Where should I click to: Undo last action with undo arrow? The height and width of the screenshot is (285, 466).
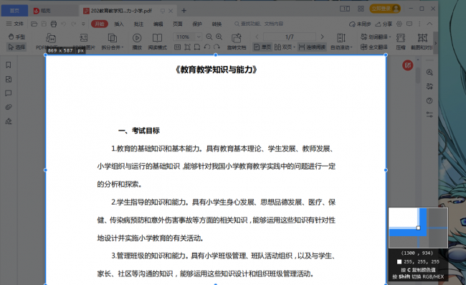(63, 24)
